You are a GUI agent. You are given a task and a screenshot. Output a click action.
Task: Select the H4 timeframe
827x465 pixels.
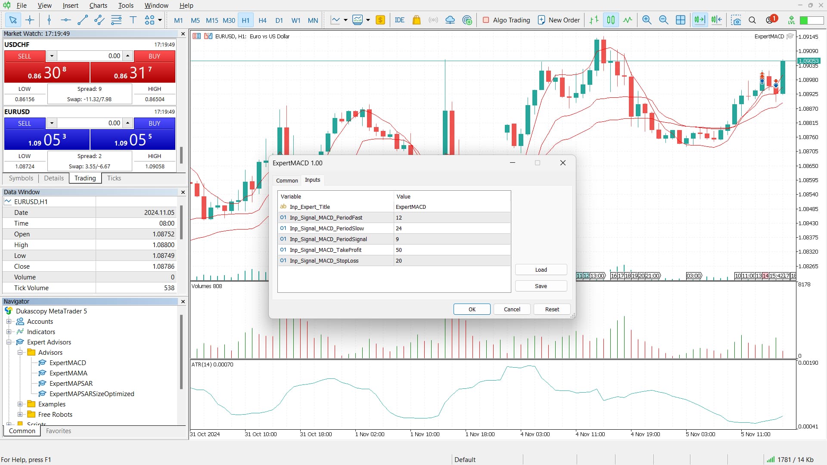(262, 20)
